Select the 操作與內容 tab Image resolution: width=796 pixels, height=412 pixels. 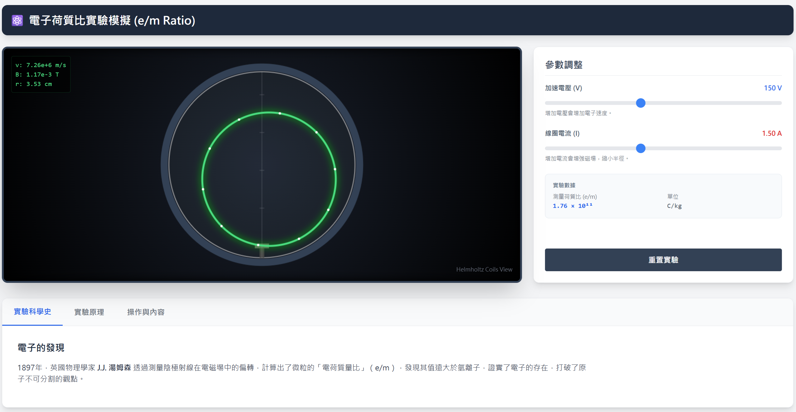tap(146, 312)
